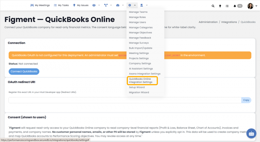The image size is (260, 142).
Task: Click the My Issues lightbulb icon
Action: point(74,5)
